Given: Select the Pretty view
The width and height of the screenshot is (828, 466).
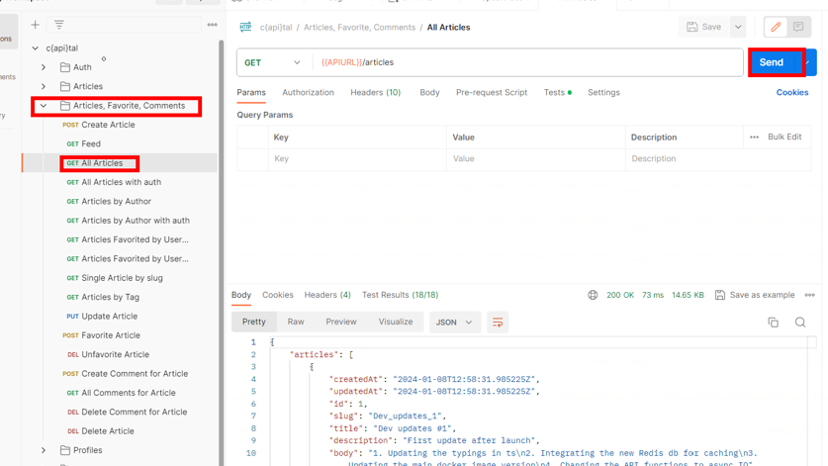Looking at the screenshot, I should (254, 322).
